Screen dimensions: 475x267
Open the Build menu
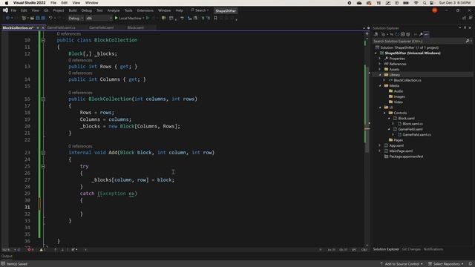(73, 10)
